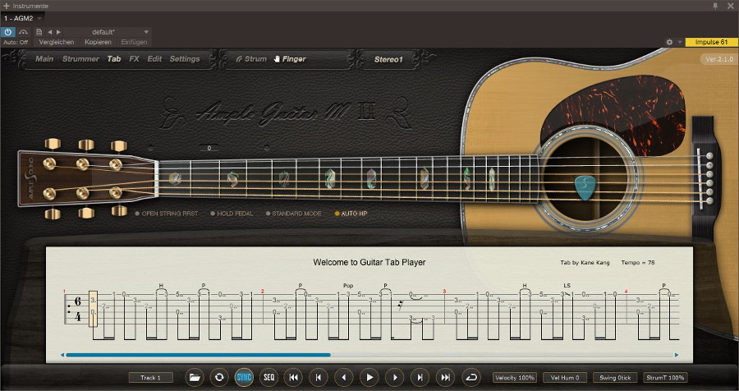Click the Tab by Kane Kang text
739x391 pixels.
click(x=585, y=263)
